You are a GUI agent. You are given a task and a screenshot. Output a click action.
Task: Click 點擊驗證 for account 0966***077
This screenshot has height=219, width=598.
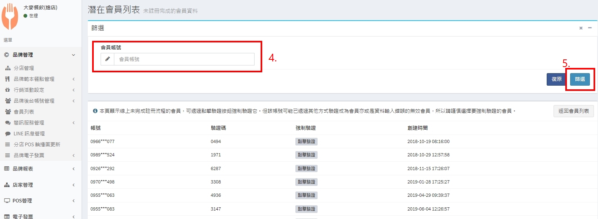pyautogui.click(x=306, y=141)
